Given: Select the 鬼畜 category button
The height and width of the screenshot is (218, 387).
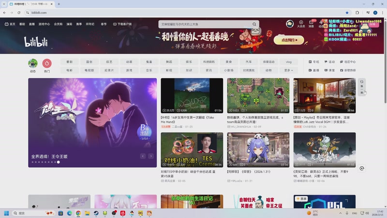Looking at the screenshot, I should pyautogui.click(x=149, y=62).
